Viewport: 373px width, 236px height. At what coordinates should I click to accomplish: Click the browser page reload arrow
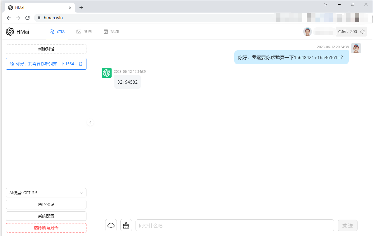27,18
